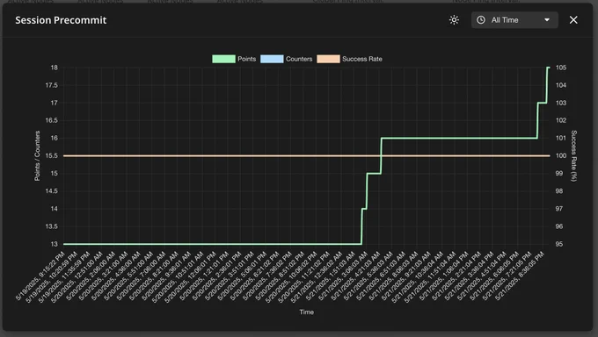Click the Points / Counters axis label
This screenshot has width=598, height=337.
[37, 155]
